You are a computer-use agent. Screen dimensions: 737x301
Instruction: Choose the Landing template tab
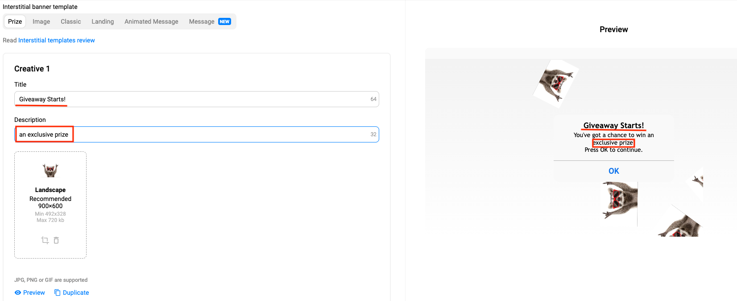[103, 21]
